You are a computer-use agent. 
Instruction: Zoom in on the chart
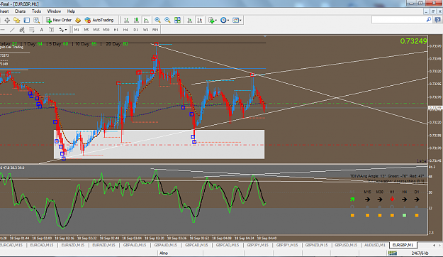point(157,20)
